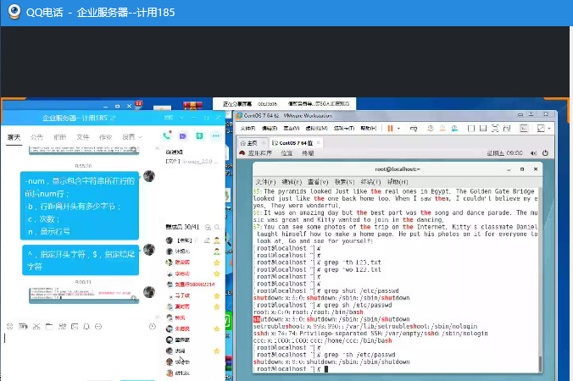Expand the GNOME 应用程序 menu
Screen dimensions: 573x381
[x=259, y=153]
